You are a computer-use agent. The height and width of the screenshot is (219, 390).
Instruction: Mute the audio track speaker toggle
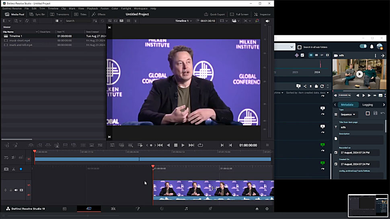click(16, 190)
